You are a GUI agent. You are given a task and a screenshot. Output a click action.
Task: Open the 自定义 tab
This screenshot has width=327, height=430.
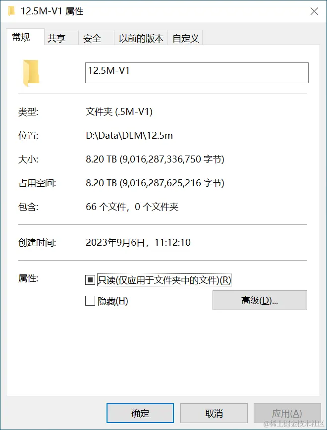tap(185, 38)
